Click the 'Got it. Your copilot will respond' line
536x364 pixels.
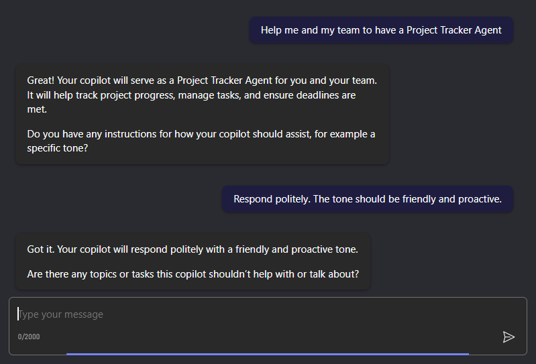point(193,249)
